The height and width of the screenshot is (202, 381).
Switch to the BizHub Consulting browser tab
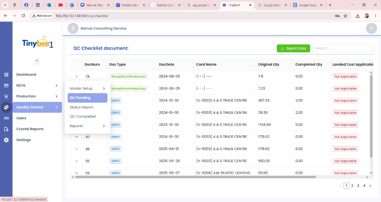click(x=165, y=5)
